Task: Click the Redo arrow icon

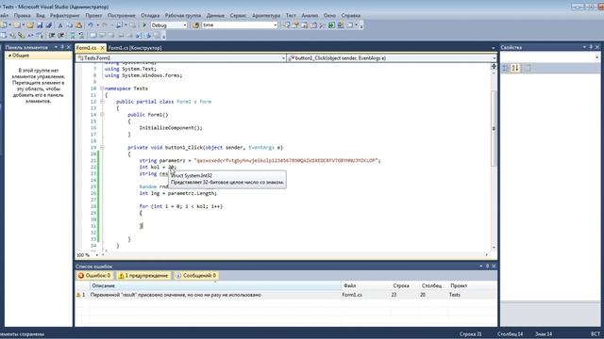Action: tap(105, 25)
